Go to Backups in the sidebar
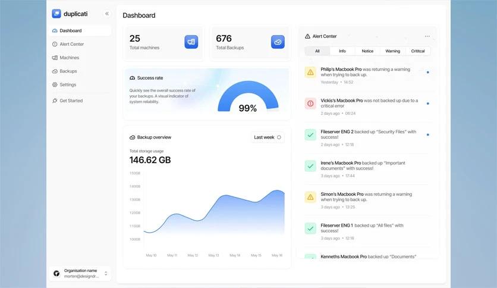497x288 pixels. [x=68, y=71]
